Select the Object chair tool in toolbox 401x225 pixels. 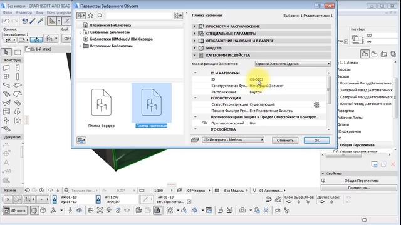coord(6,120)
